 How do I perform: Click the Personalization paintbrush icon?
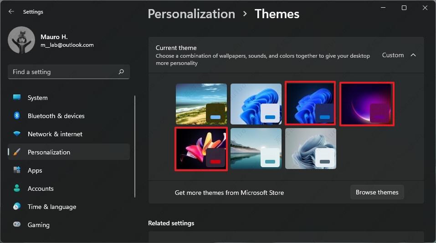[17, 152]
